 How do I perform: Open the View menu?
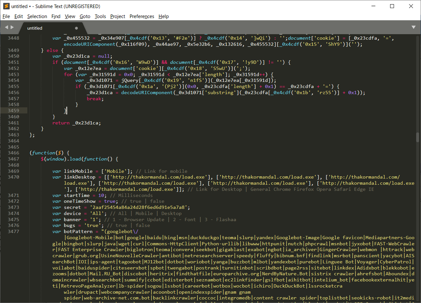tap(70, 16)
